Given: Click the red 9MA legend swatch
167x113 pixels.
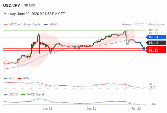Looking at the screenshot, I should pyautogui.click(x=19, y=79).
